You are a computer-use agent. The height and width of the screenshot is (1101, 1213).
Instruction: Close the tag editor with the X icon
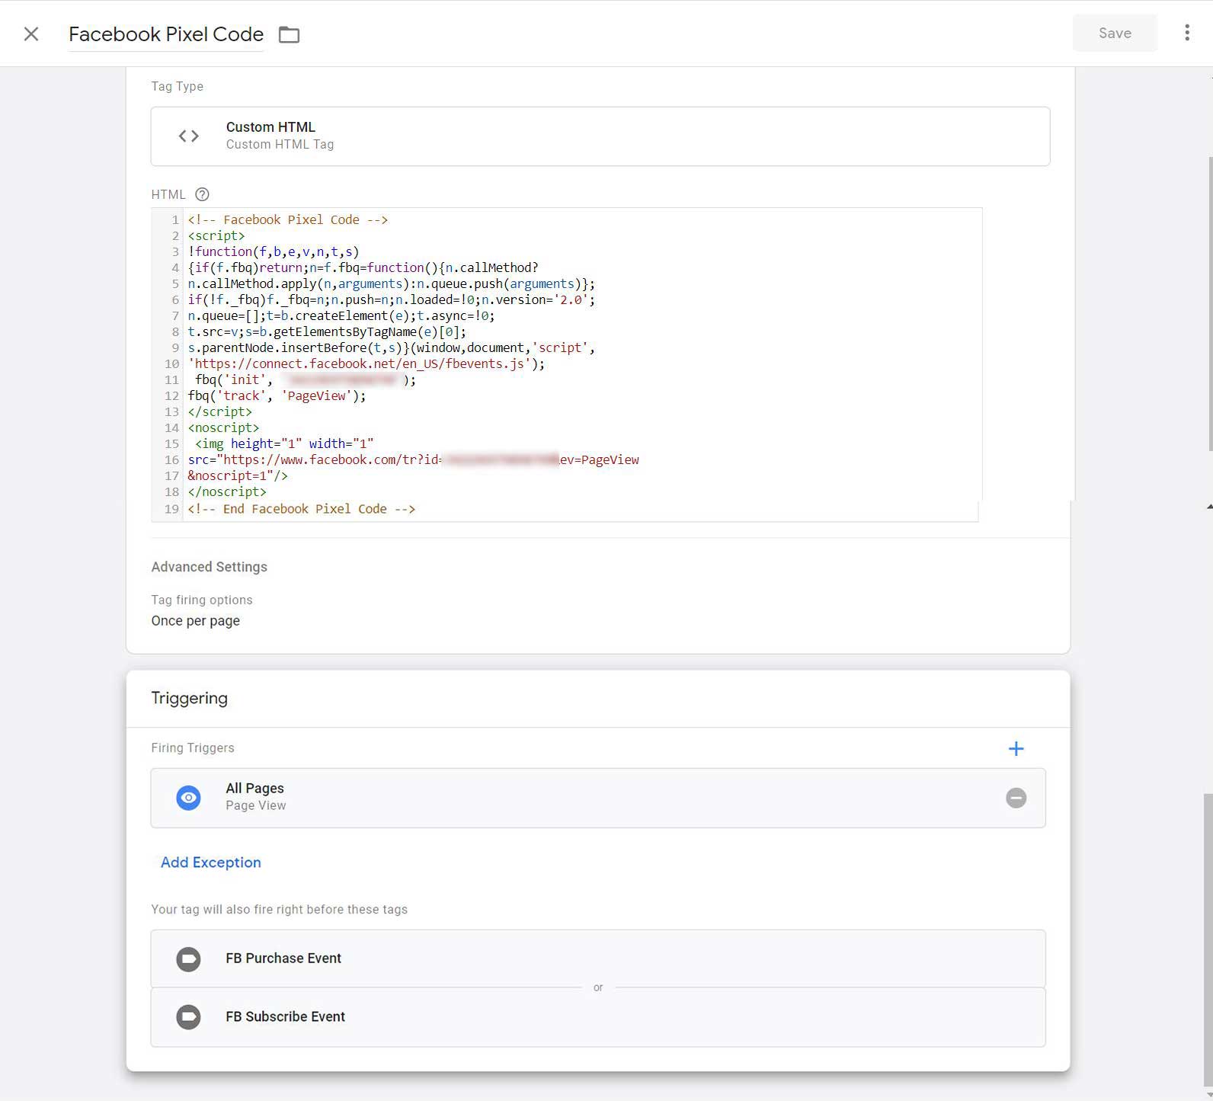click(x=31, y=34)
